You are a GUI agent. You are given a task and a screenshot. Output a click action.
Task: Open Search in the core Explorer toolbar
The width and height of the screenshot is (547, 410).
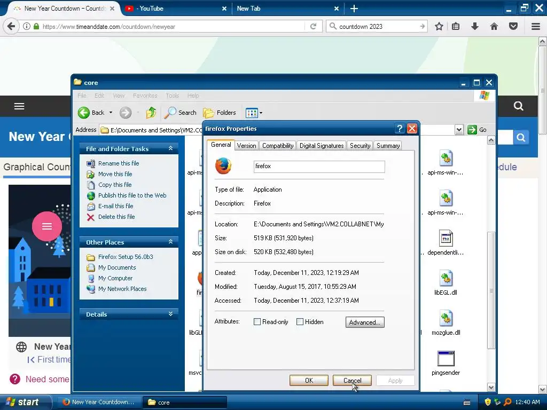tap(181, 113)
